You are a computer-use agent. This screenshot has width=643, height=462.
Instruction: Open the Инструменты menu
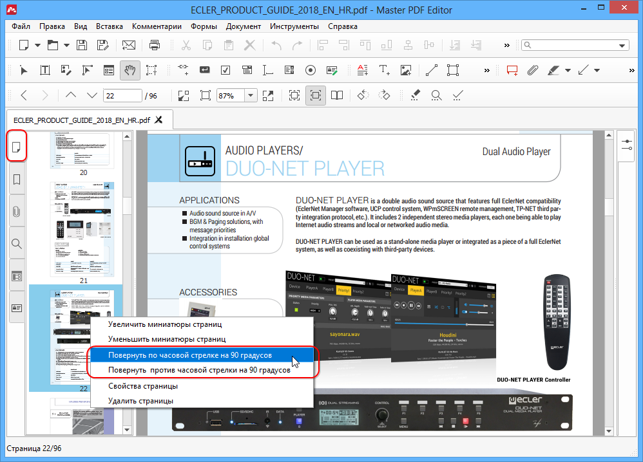click(x=294, y=26)
